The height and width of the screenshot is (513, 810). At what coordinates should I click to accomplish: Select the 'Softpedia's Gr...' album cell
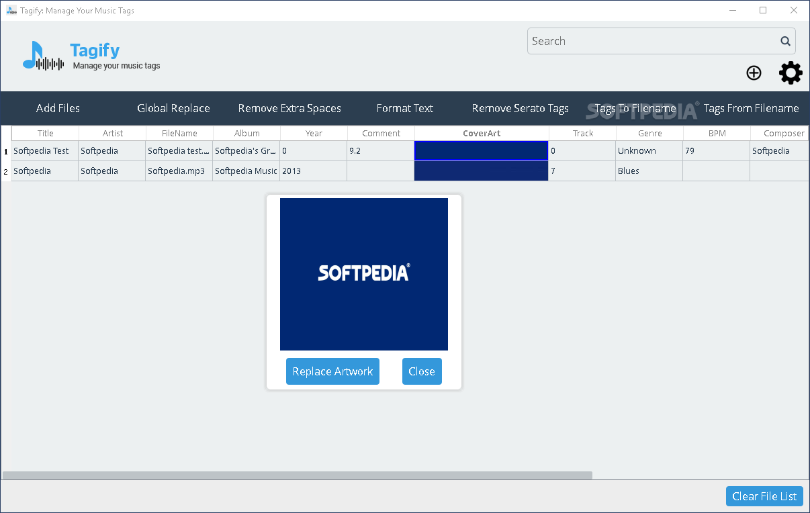pos(246,151)
